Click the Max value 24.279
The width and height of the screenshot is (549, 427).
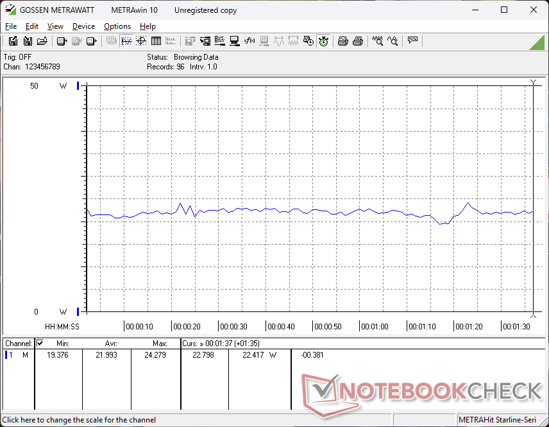click(x=155, y=355)
